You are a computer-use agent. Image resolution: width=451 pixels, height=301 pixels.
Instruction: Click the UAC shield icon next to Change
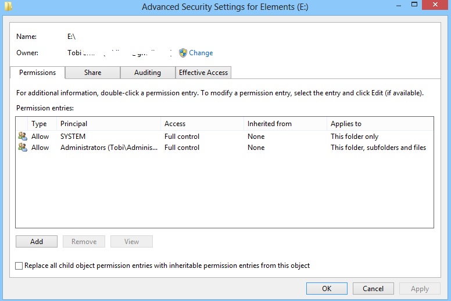(183, 53)
